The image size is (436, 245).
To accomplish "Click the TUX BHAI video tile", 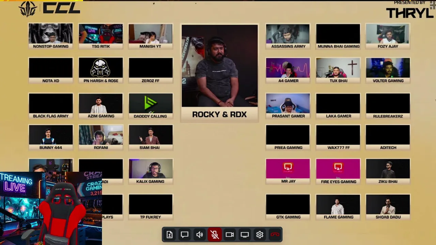I will pos(338,70).
